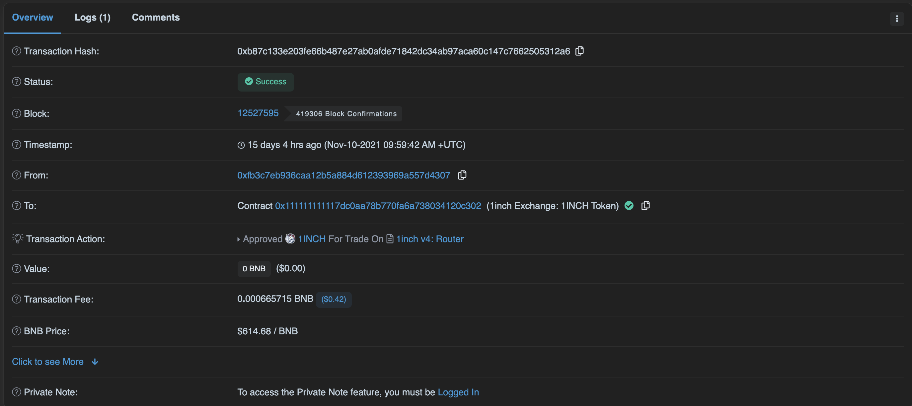Click help icon beside Transaction Hash

click(x=17, y=51)
